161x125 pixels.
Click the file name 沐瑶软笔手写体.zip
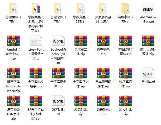tap(126, 52)
